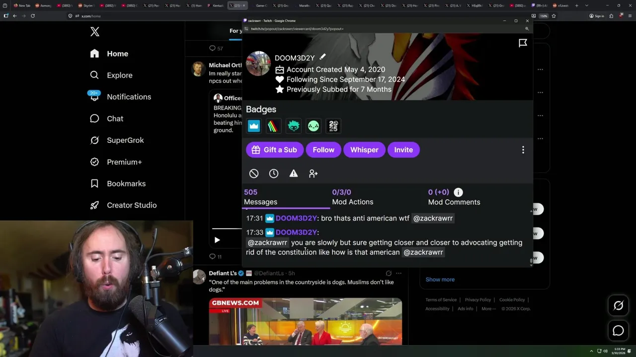Click the Creator Studio rocket icon
Screen dimensions: 636x357
[94, 205]
